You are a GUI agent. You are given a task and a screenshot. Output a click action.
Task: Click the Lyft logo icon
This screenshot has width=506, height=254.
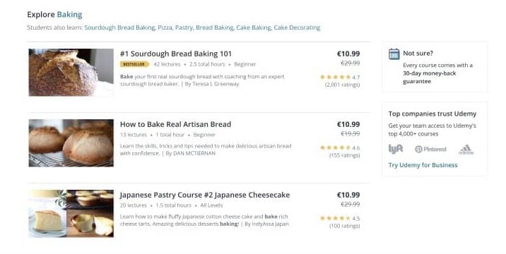coord(396,149)
